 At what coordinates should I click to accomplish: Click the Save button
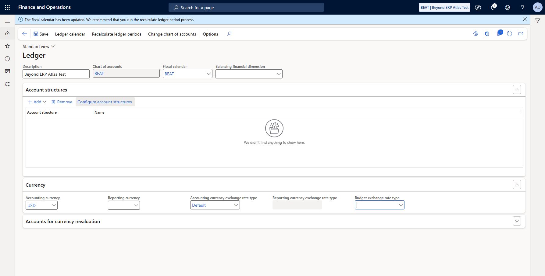(41, 34)
